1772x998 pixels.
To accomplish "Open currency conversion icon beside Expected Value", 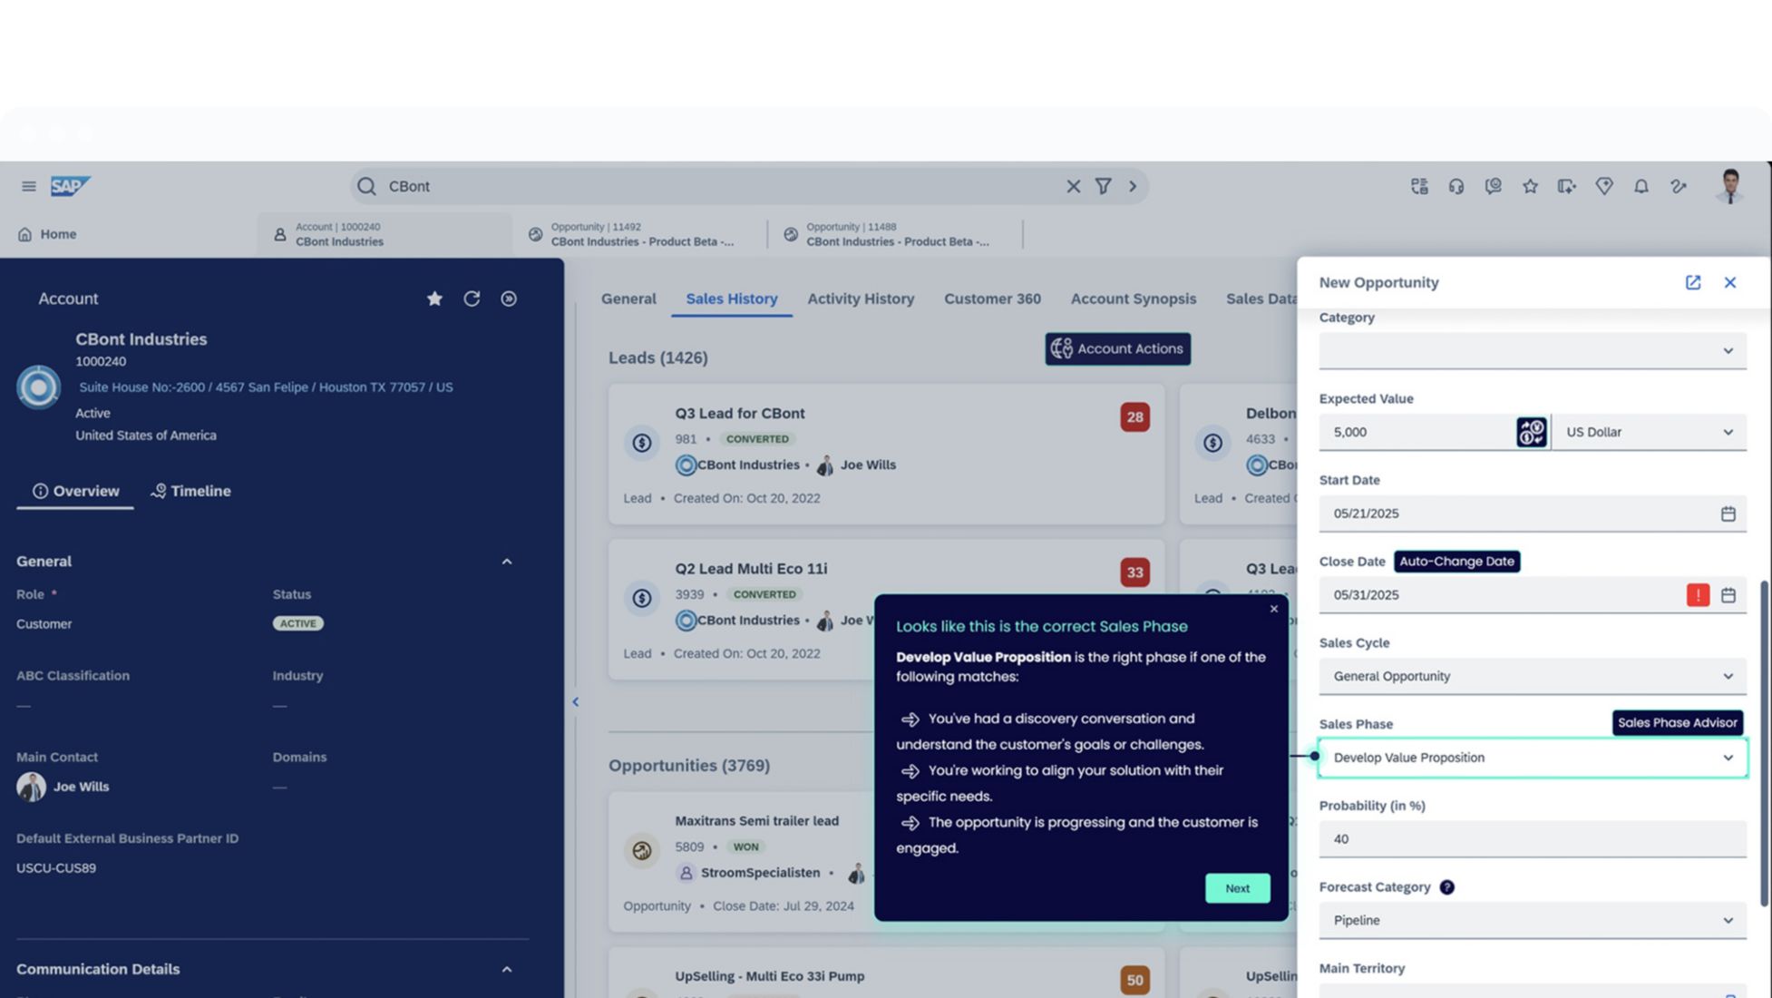I will [x=1531, y=432].
